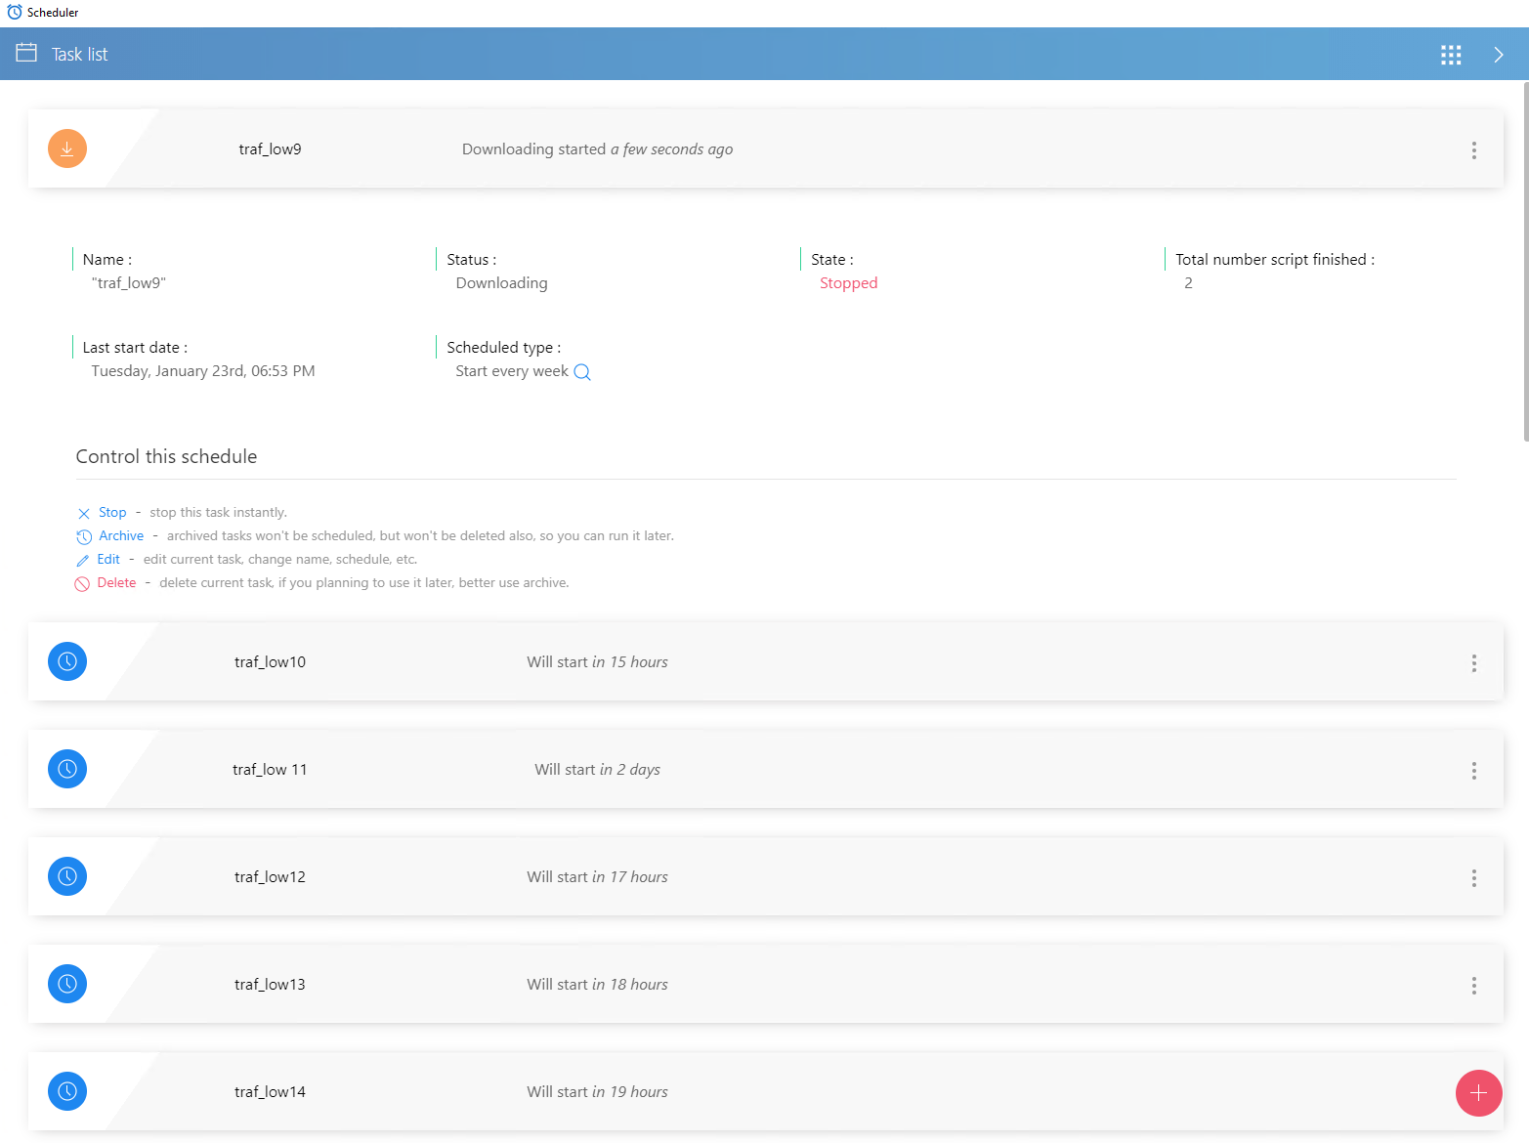Click the blue clock icon for traf_low10
Screen dimensions: 1529x1143
coord(67,661)
